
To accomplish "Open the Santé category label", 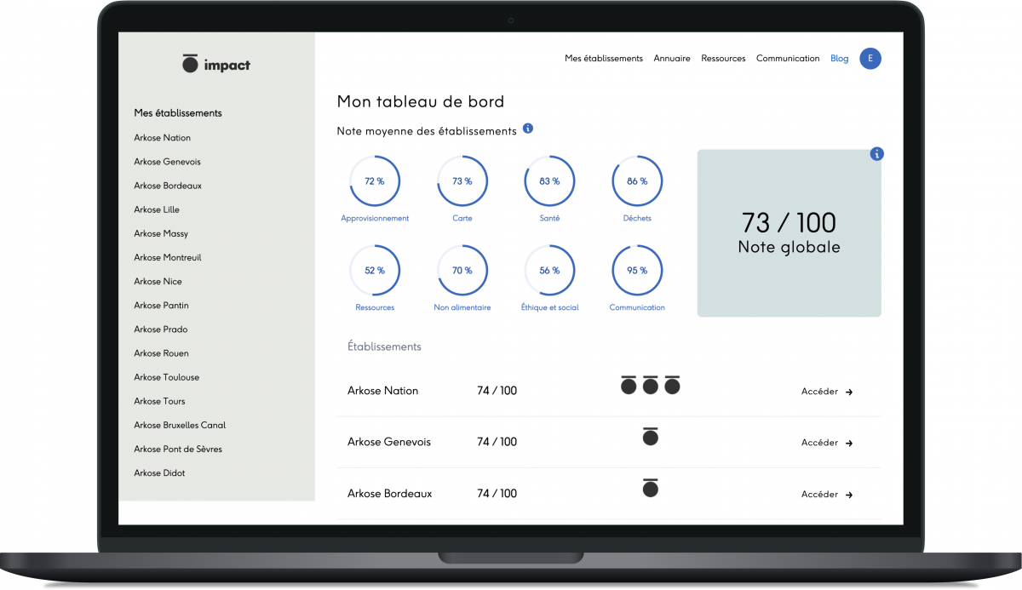I will [549, 219].
